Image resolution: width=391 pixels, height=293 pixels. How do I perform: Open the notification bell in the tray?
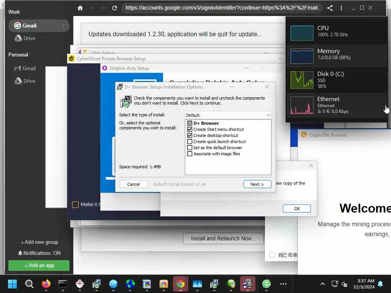tap(381, 284)
